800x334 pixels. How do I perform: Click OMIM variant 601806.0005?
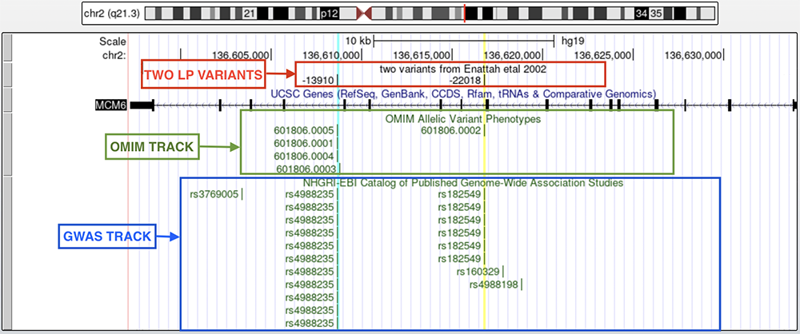303,131
